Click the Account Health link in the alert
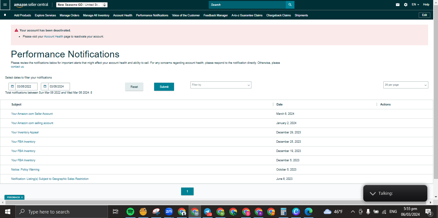 pos(54,37)
